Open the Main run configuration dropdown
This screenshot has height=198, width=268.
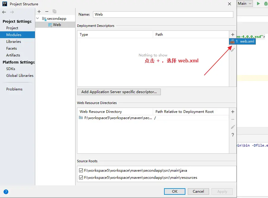(245, 4)
